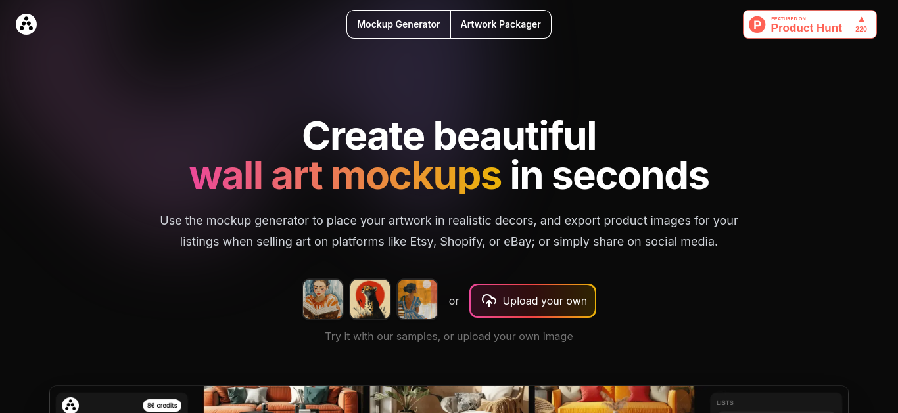
Task: Open the orange sofa decor preview image
Action: click(x=283, y=399)
